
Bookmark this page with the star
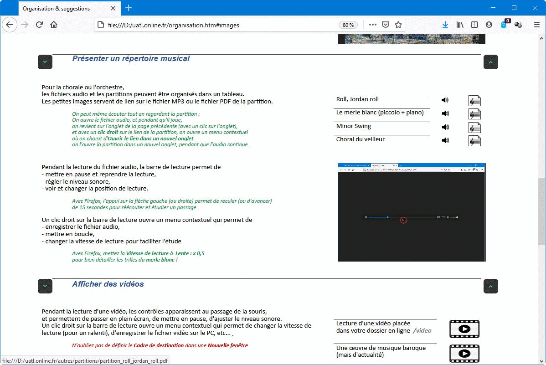click(x=398, y=25)
